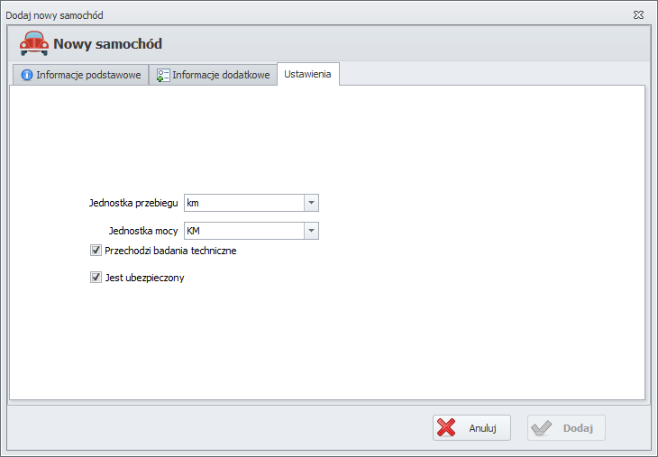Viewport: 658px width, 457px height.
Task: Click the mileage unit field showing km
Action: pos(243,203)
